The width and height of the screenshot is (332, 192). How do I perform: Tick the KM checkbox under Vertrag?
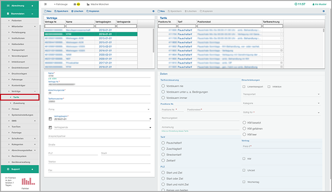244,158
